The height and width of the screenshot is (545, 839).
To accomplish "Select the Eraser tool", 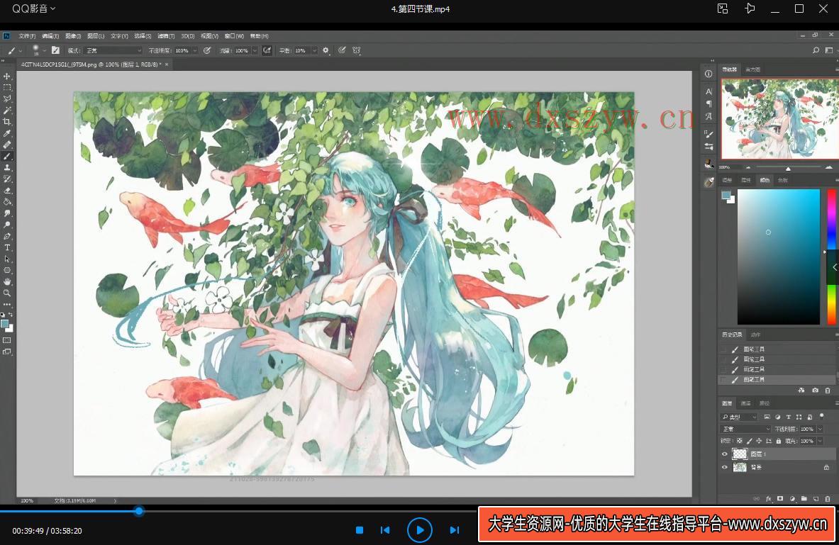I will [x=7, y=191].
